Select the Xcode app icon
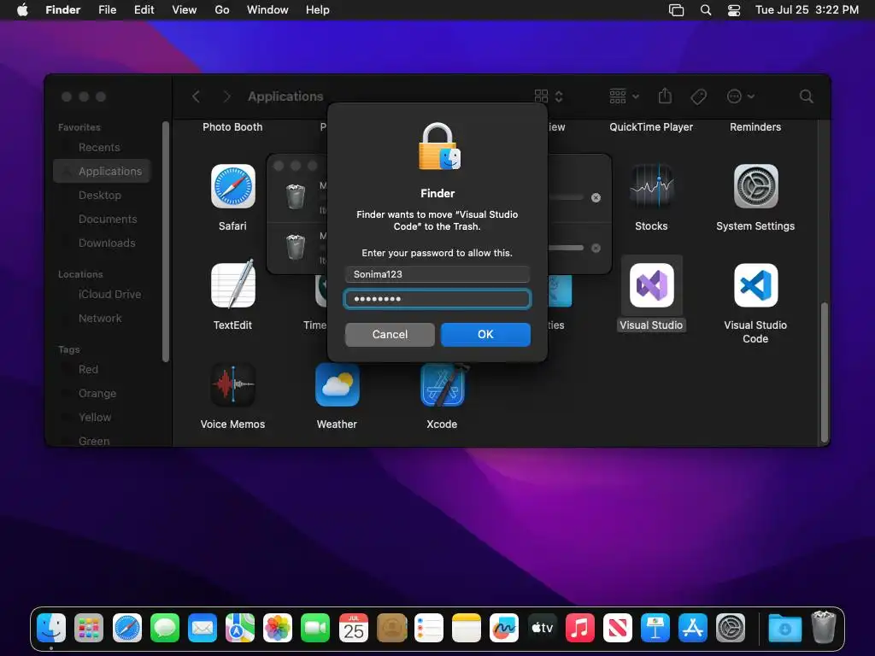The height and width of the screenshot is (656, 875). [x=443, y=385]
